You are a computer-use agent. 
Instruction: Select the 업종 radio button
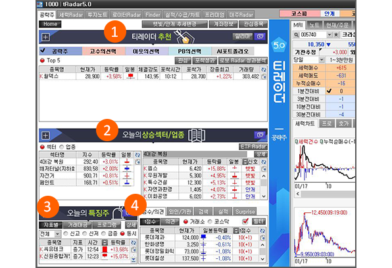pyautogui.click(x=62, y=147)
